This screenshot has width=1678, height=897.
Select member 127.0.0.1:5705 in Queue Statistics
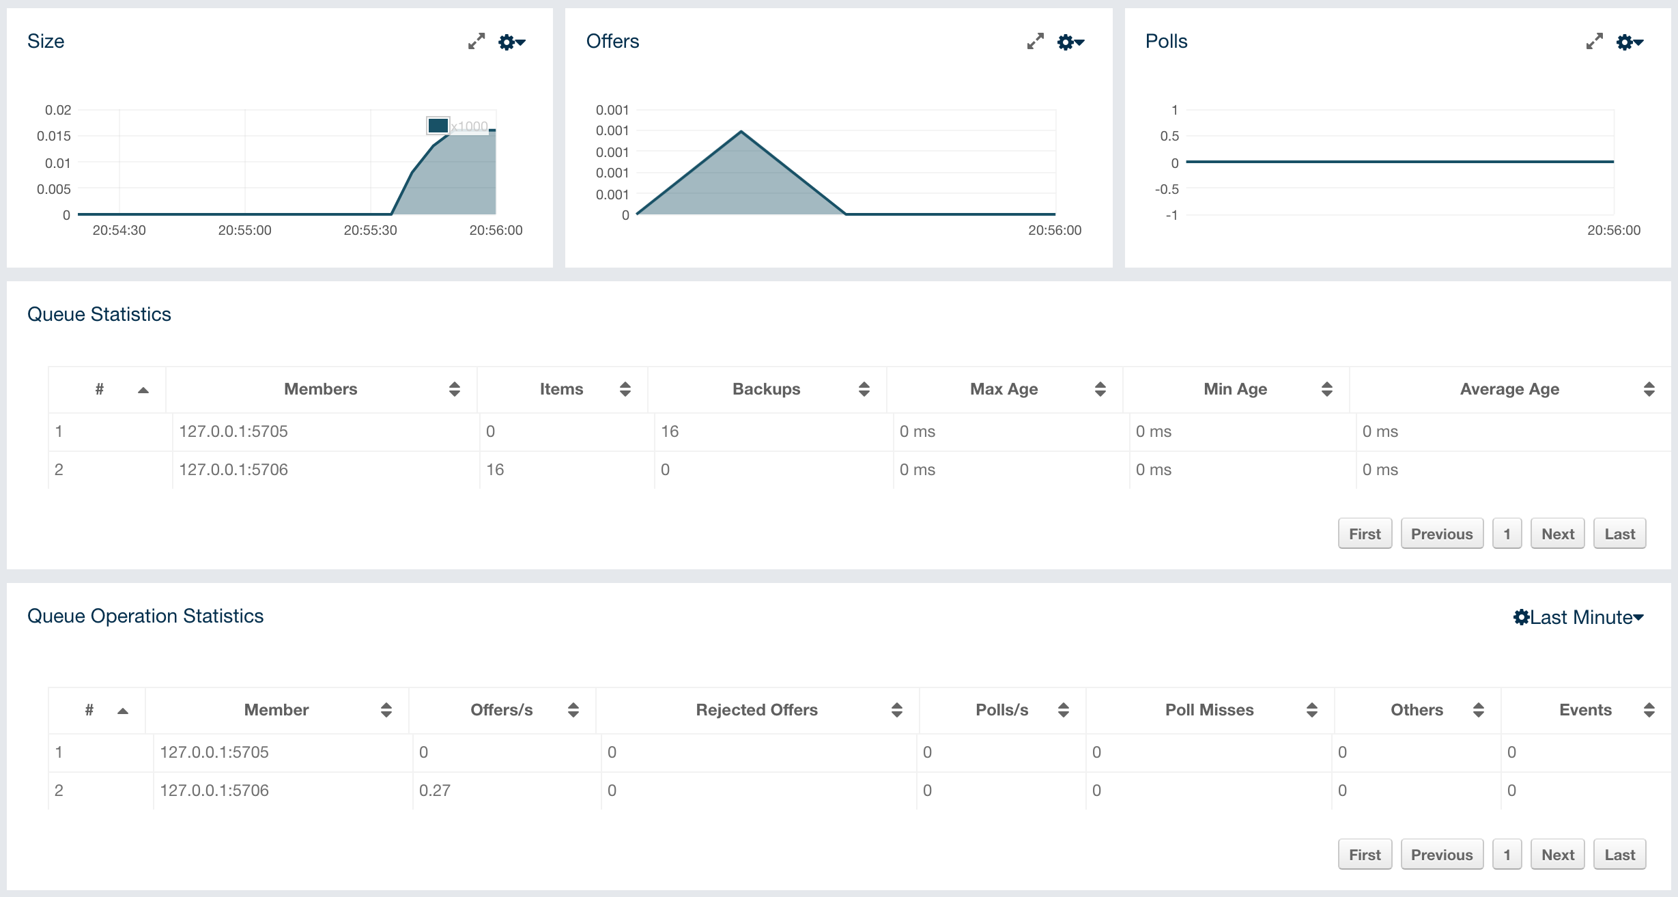pos(233,431)
